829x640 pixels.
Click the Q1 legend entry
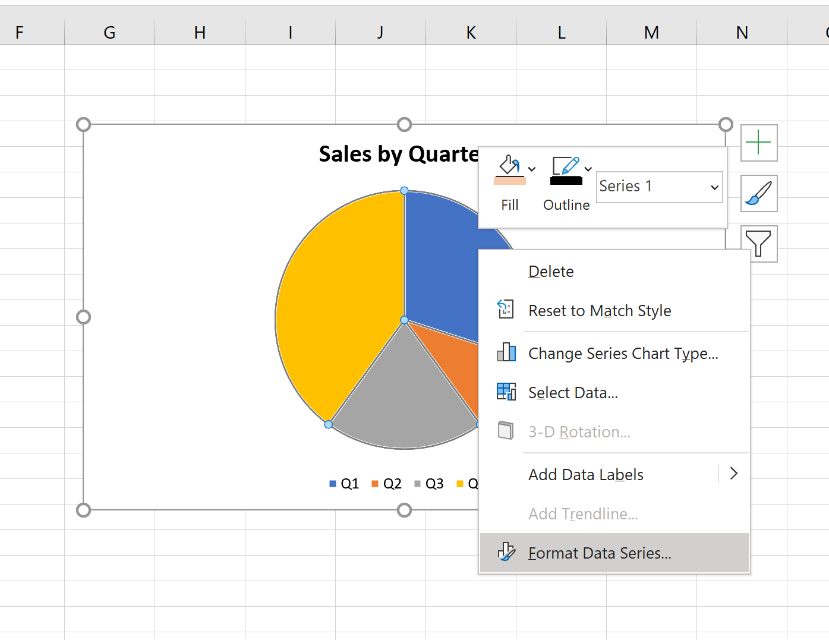[345, 484]
